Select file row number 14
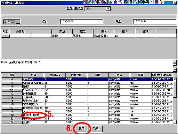 pyautogui.click(x=87, y=97)
